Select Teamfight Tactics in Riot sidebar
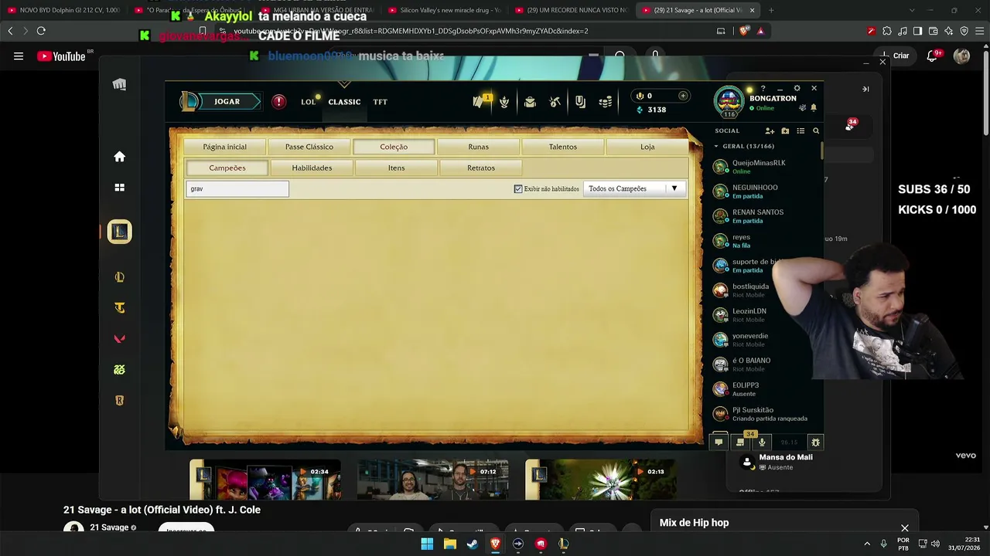Screen dimensions: 990x556 119,308
